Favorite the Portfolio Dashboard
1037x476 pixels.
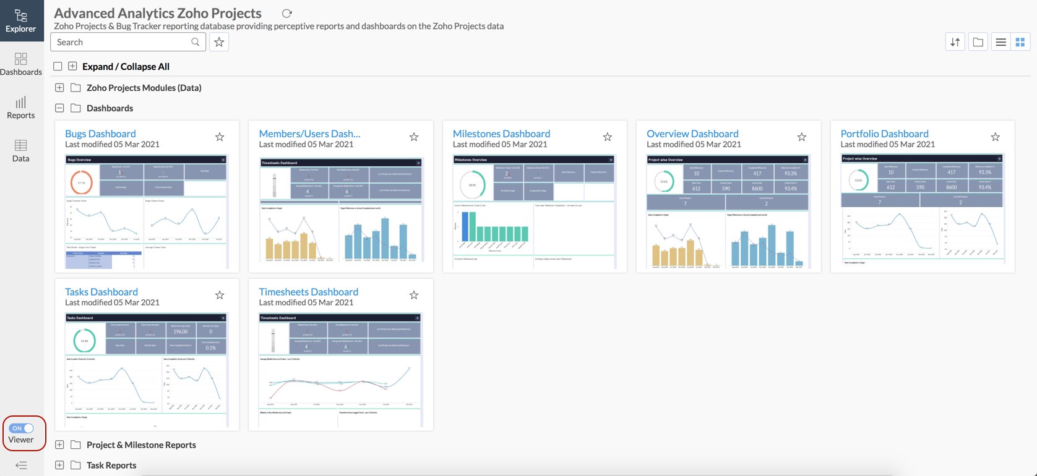(996, 137)
